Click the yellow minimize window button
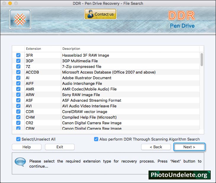216x183 pixels. pos(10,3)
